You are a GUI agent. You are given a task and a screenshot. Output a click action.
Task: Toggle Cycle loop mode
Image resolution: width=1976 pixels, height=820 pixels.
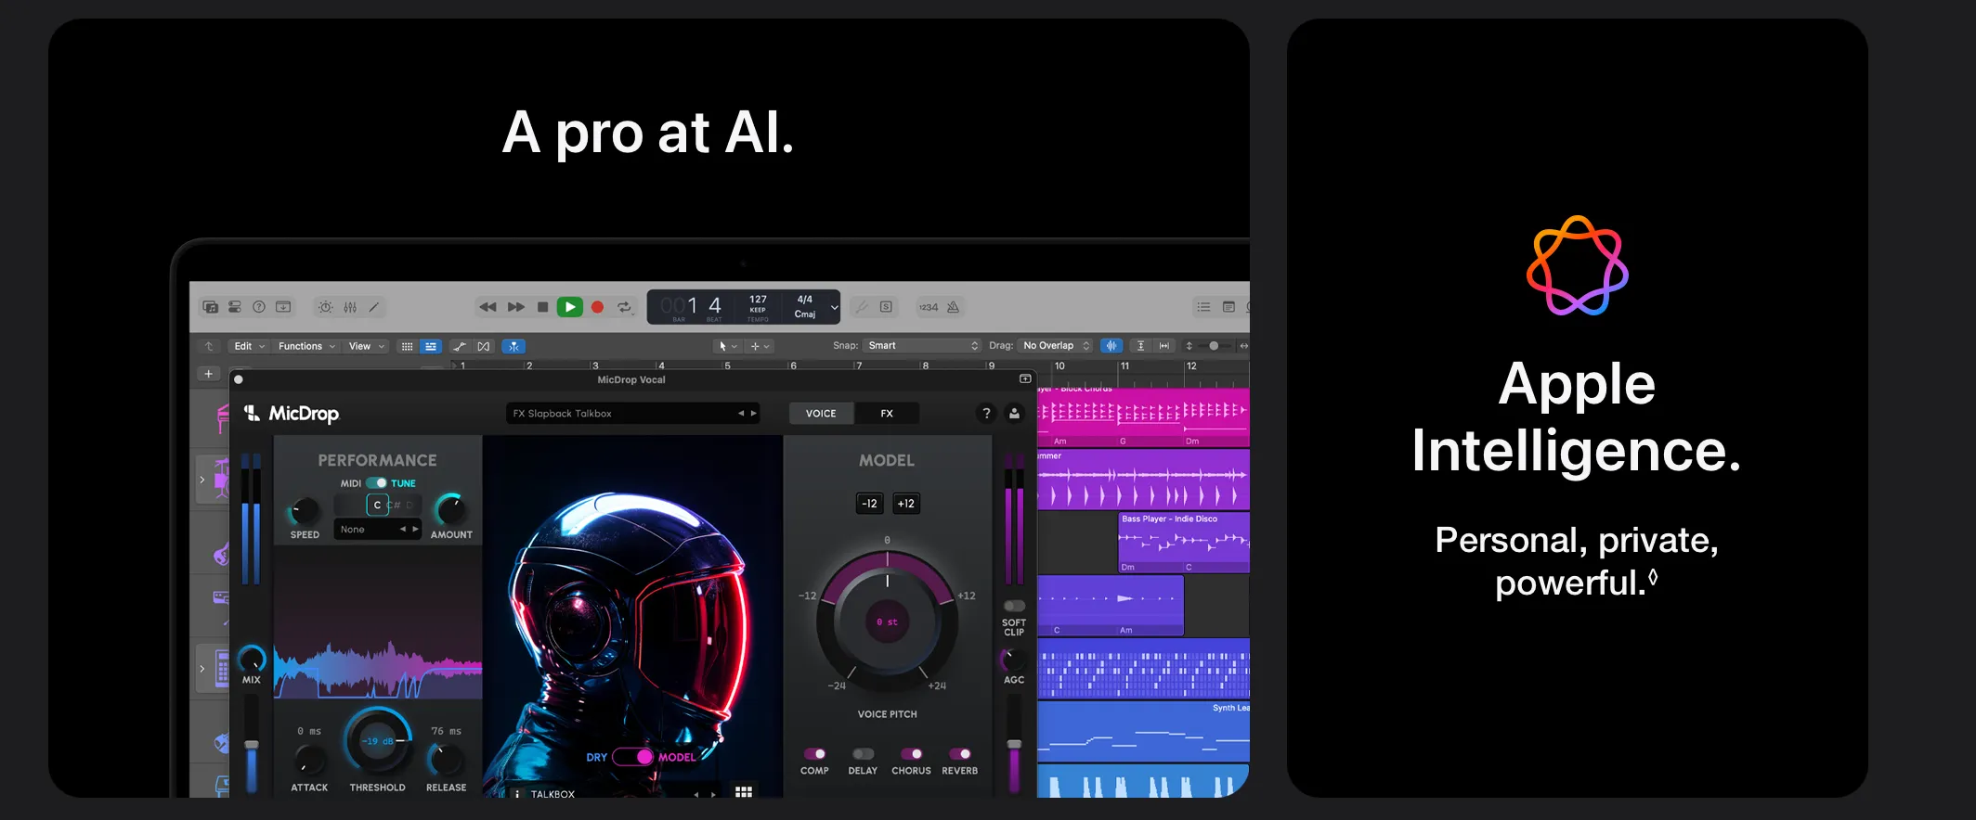point(625,307)
